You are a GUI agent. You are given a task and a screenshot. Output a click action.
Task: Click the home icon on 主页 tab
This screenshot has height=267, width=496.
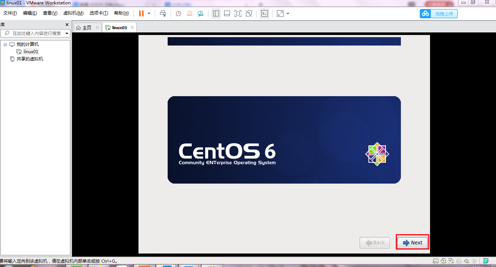78,28
